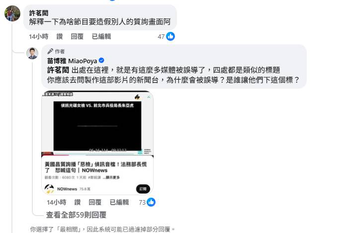Click the blue verified badge next to MiaoPoya

tap(101, 60)
